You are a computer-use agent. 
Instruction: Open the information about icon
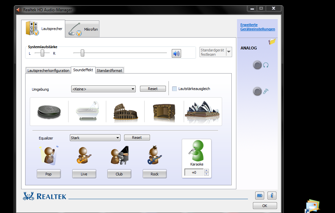272,195
